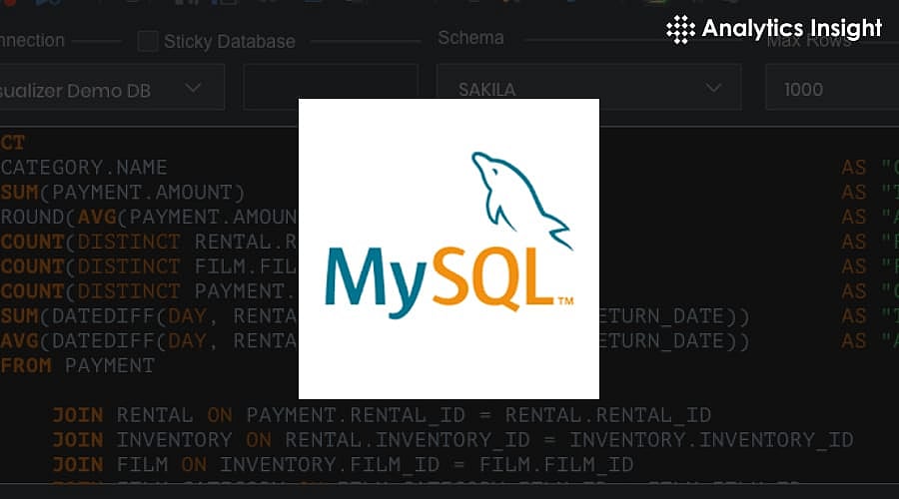Expand the SAKILA schema dropdown

[x=588, y=89]
